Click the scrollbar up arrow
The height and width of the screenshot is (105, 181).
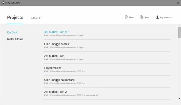[x=179, y=26]
